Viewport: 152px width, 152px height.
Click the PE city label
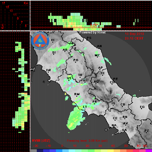tap(116, 79)
